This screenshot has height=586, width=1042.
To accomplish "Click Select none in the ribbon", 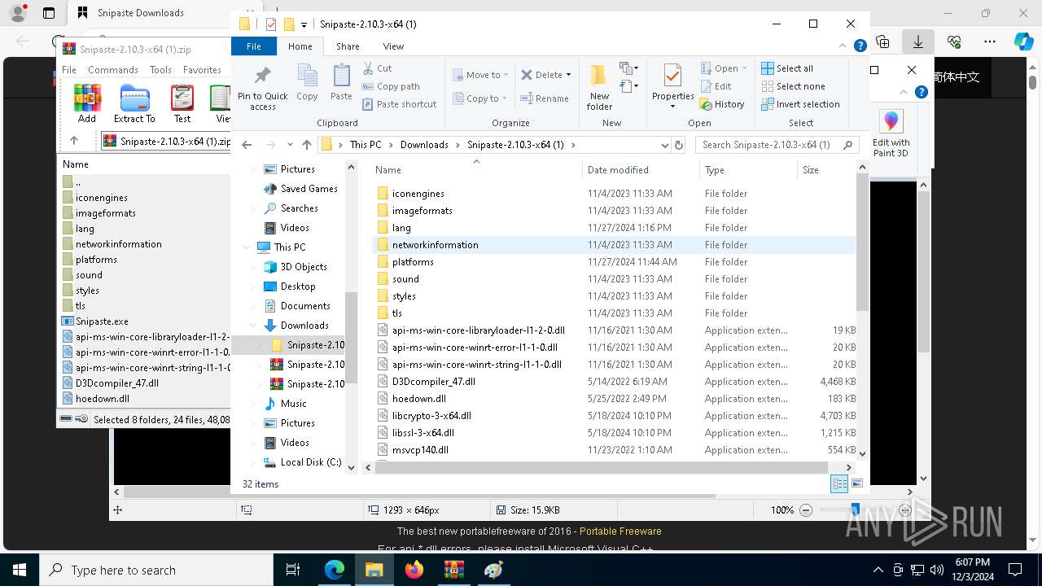I will [793, 86].
